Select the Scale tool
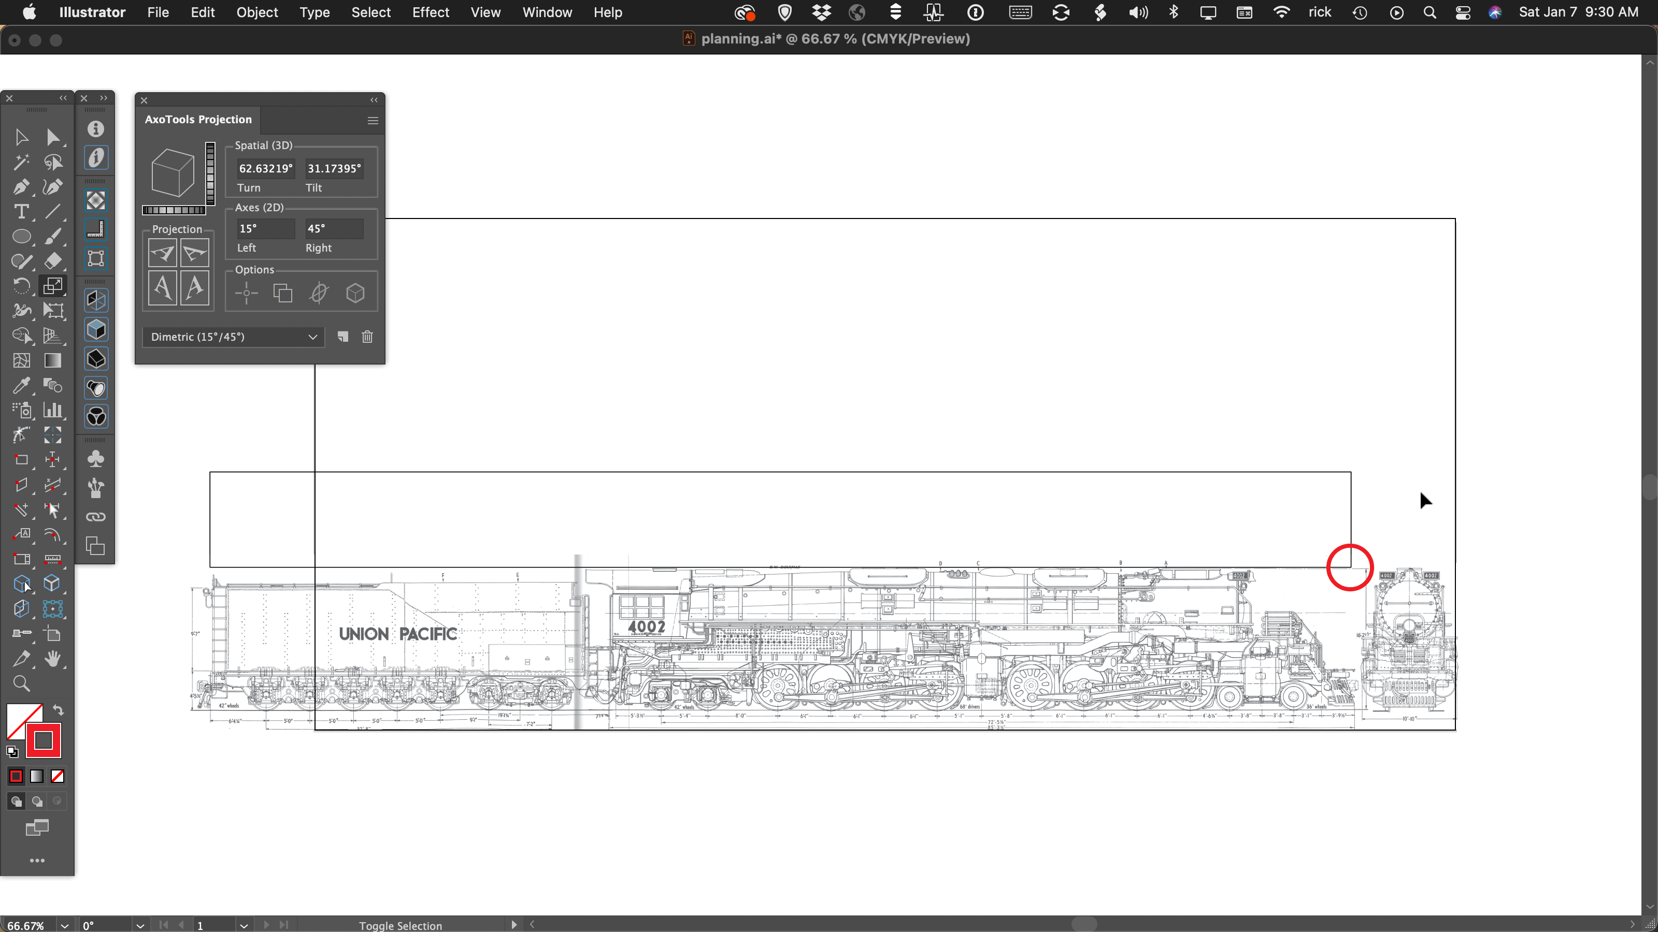 tap(53, 286)
